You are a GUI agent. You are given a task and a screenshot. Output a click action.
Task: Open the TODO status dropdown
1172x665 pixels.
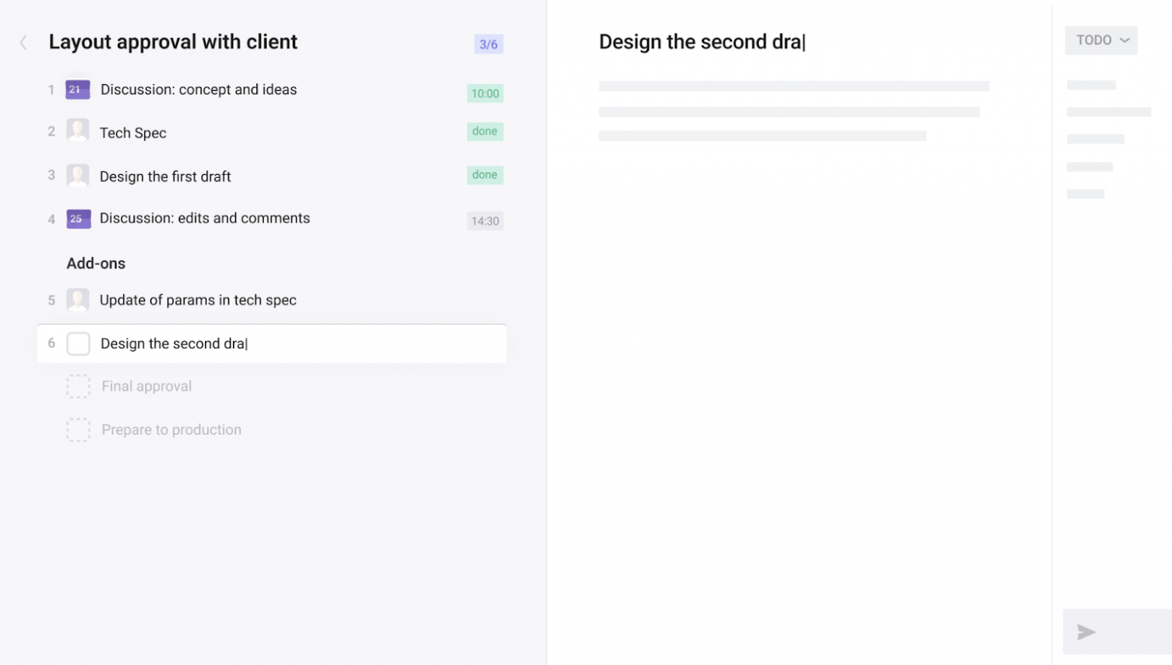click(x=1101, y=41)
